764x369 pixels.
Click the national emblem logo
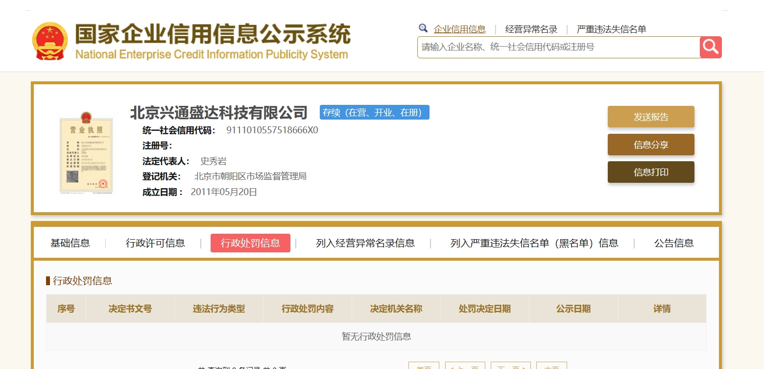click(50, 41)
